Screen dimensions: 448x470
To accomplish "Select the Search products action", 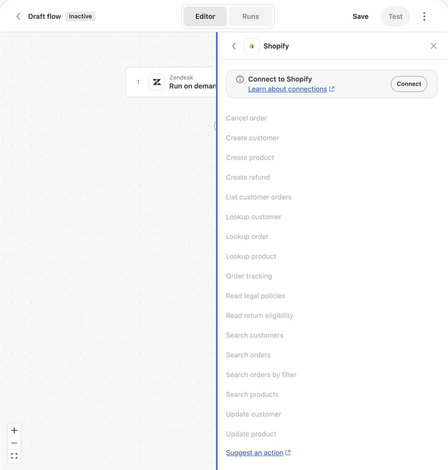I will (x=252, y=394).
